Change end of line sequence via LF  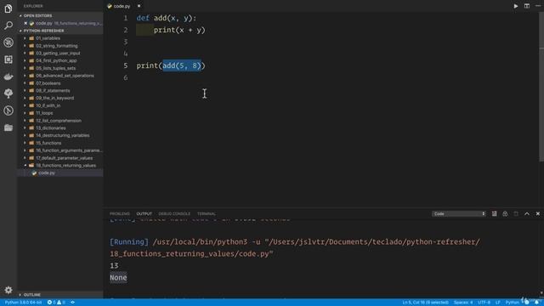(x=498, y=303)
